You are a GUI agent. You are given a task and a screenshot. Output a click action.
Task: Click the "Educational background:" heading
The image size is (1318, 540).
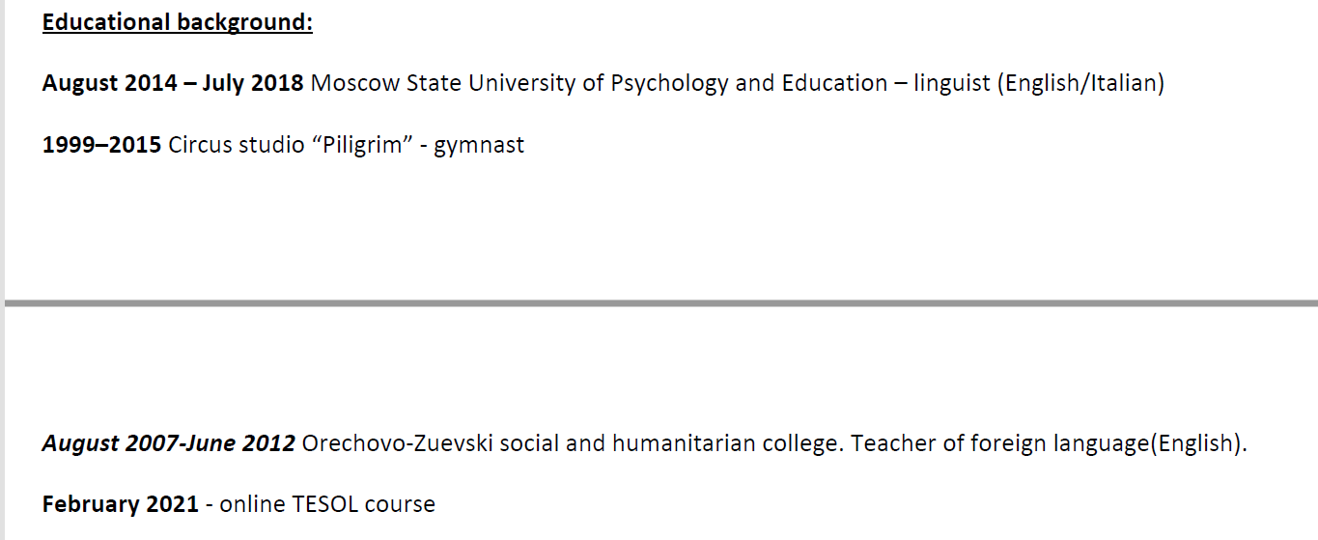tap(178, 22)
